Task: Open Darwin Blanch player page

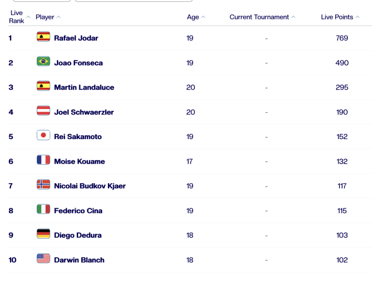Action: coord(79,260)
